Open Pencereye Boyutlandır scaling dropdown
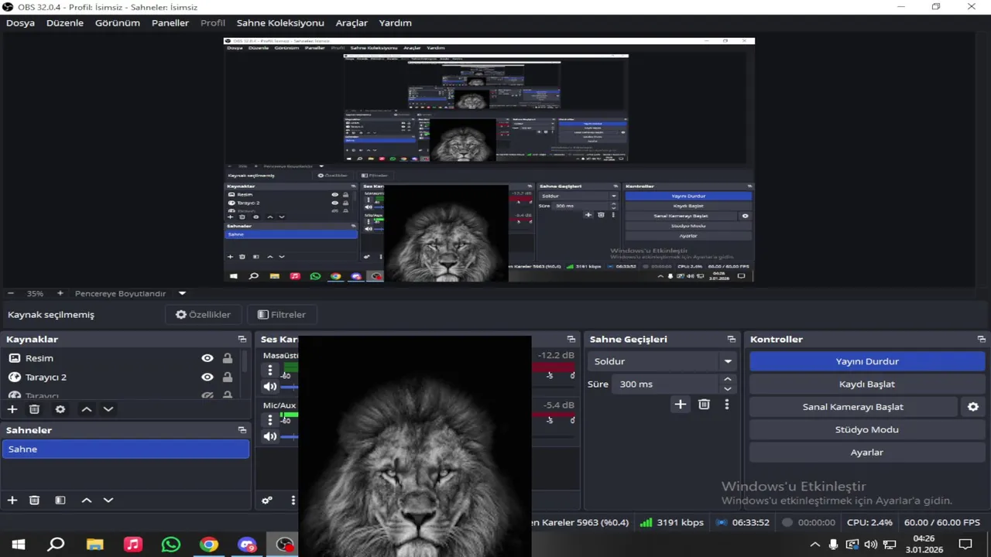 click(x=182, y=294)
